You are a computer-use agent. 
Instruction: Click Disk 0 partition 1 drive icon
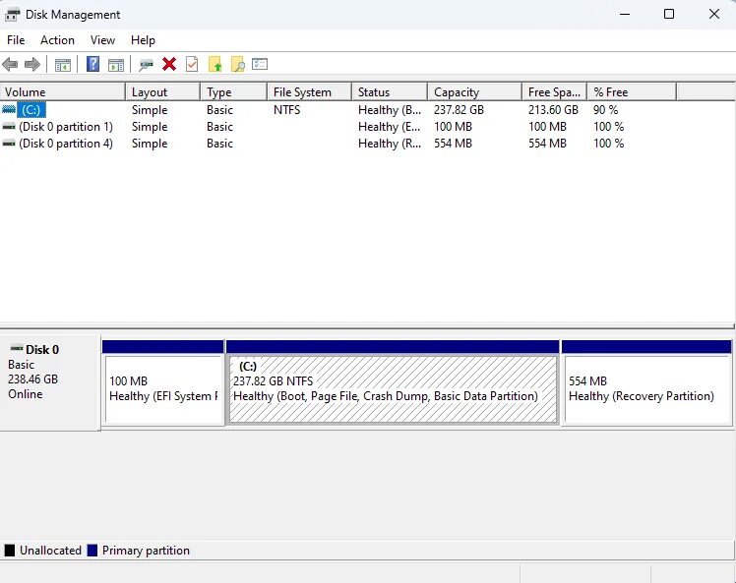click(9, 127)
